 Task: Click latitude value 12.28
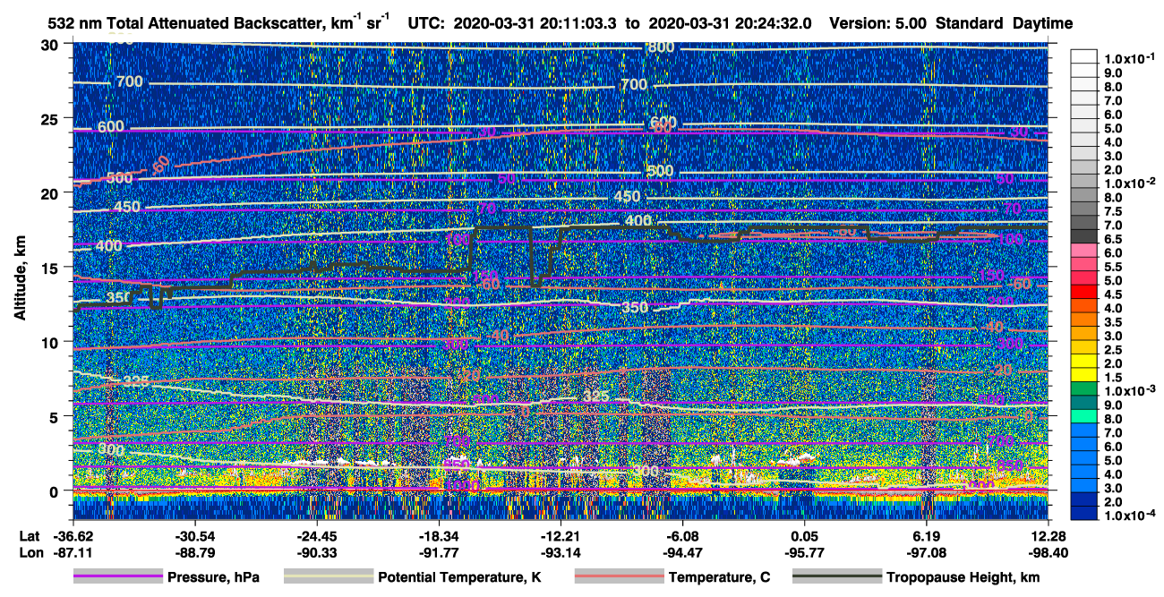point(1048,535)
